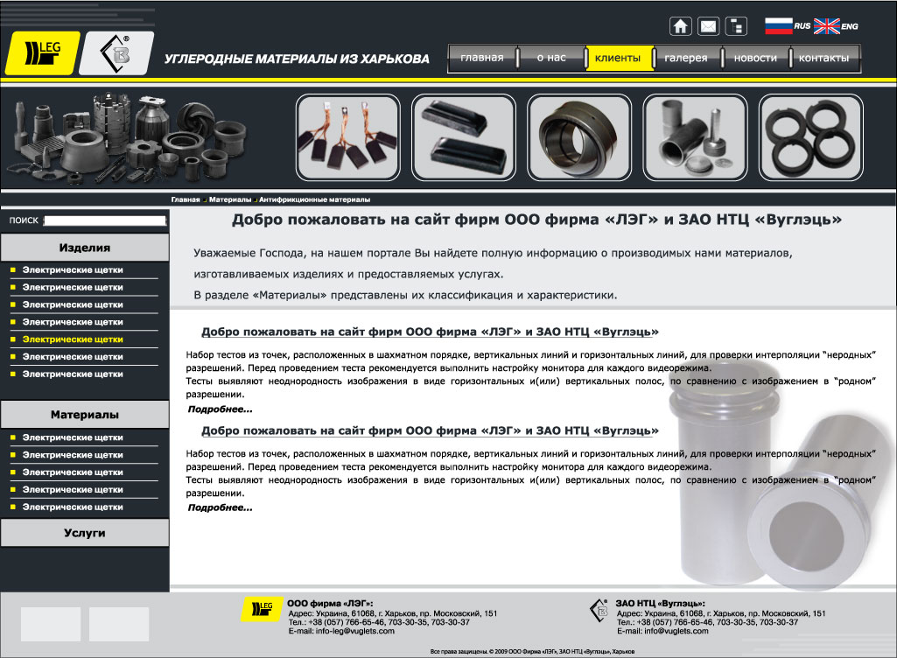Open the electric brushes product thumbnail
This screenshot has height=658, width=897.
(347, 137)
